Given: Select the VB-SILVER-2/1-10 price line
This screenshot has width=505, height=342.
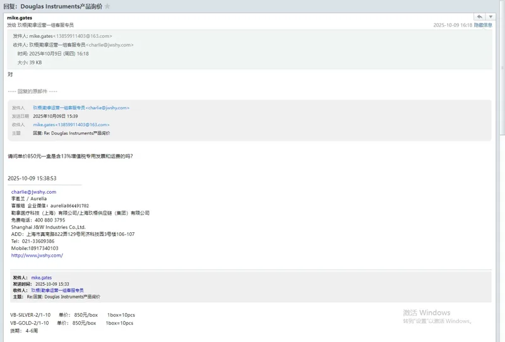Looking at the screenshot, I should 73,315.
